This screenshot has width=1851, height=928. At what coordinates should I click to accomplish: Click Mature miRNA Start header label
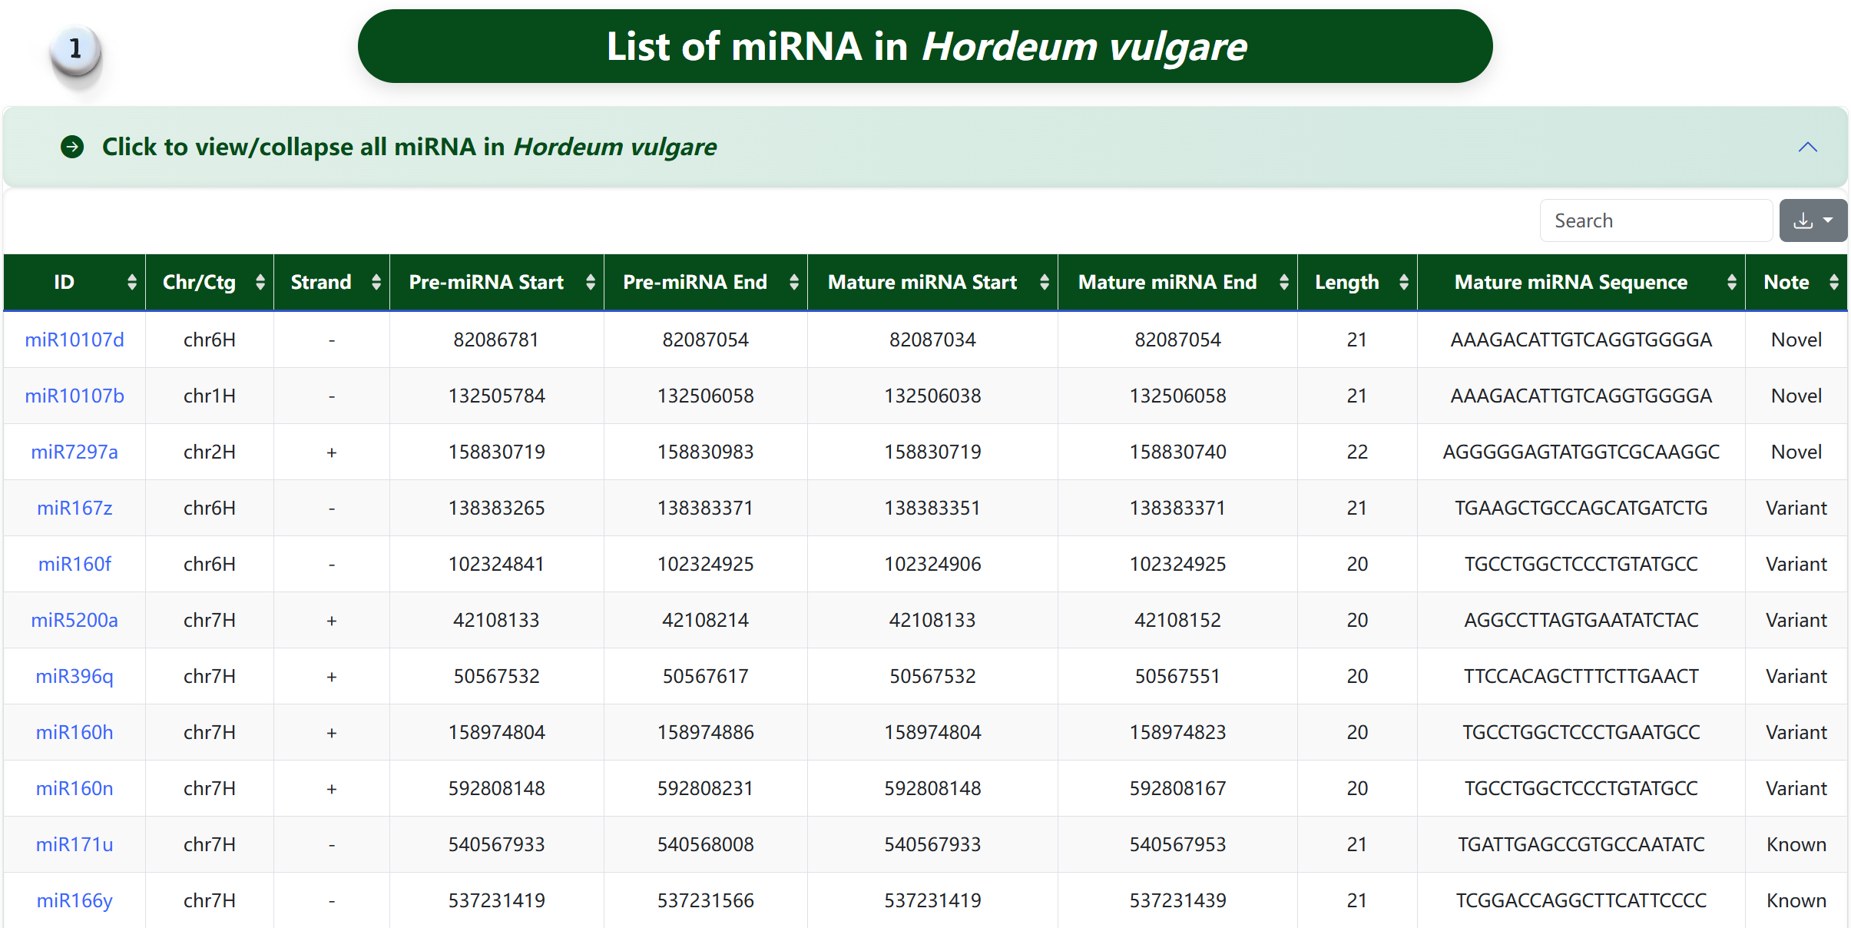click(x=922, y=282)
